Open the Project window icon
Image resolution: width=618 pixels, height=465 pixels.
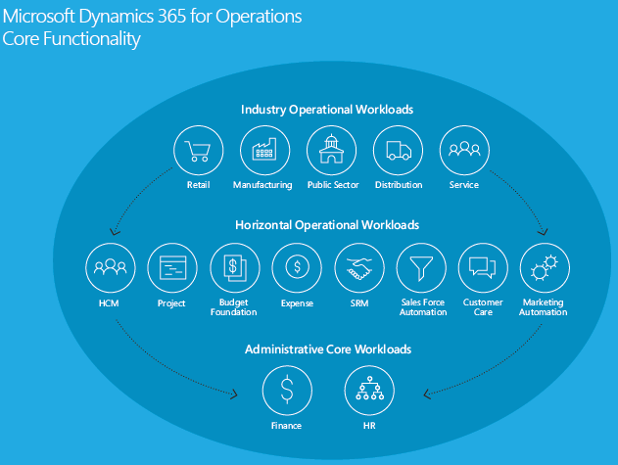pos(172,268)
